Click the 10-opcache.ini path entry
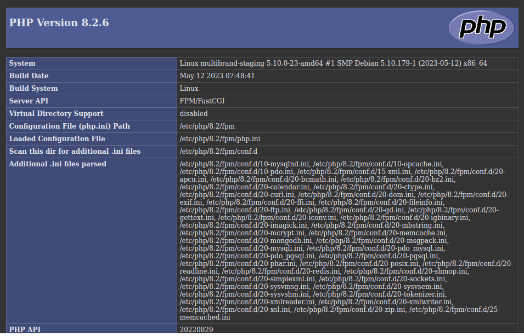Image resolution: width=524 pixels, height=336 pixels. (x=377, y=164)
